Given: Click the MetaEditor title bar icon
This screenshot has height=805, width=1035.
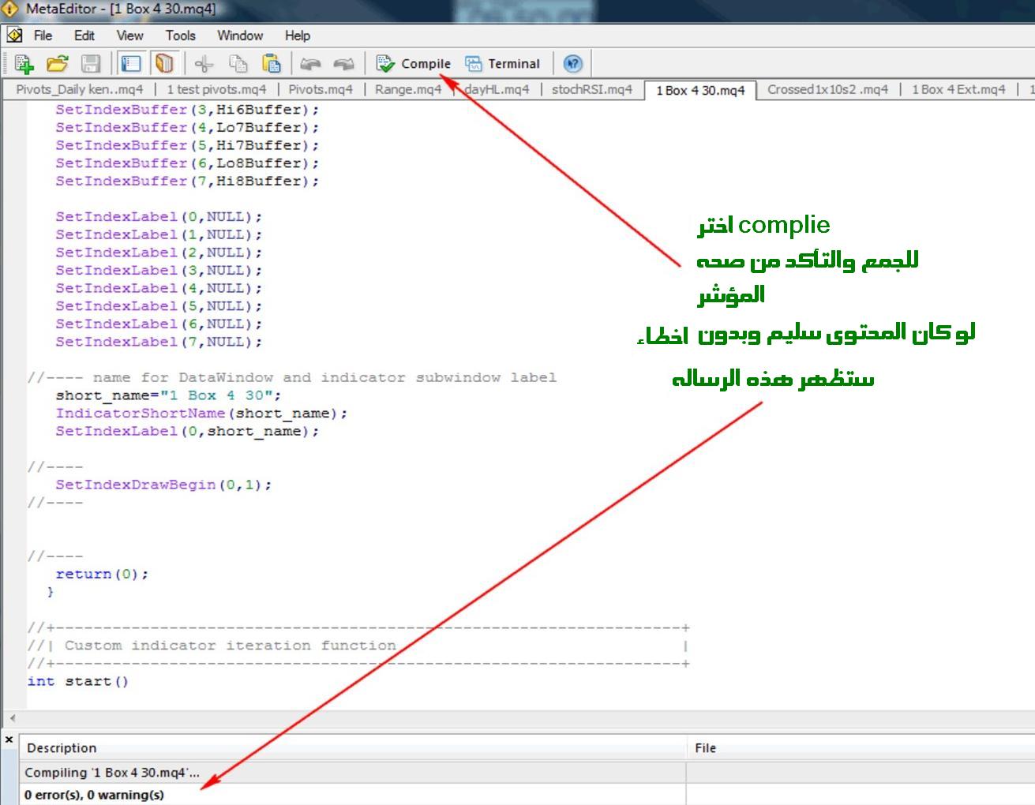Looking at the screenshot, I should (x=10, y=9).
